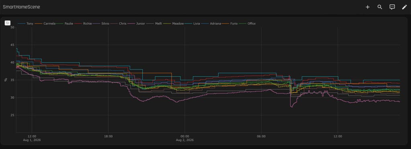Click the chart reset refresh icon

coord(8,23)
